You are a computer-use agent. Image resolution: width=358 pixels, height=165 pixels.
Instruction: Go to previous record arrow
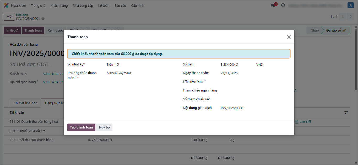coord(343,17)
